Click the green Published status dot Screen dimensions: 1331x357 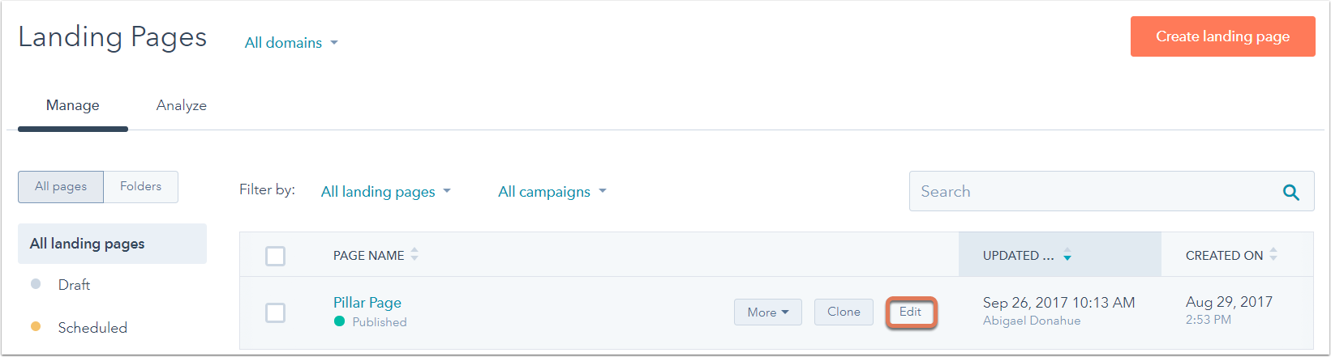[340, 321]
